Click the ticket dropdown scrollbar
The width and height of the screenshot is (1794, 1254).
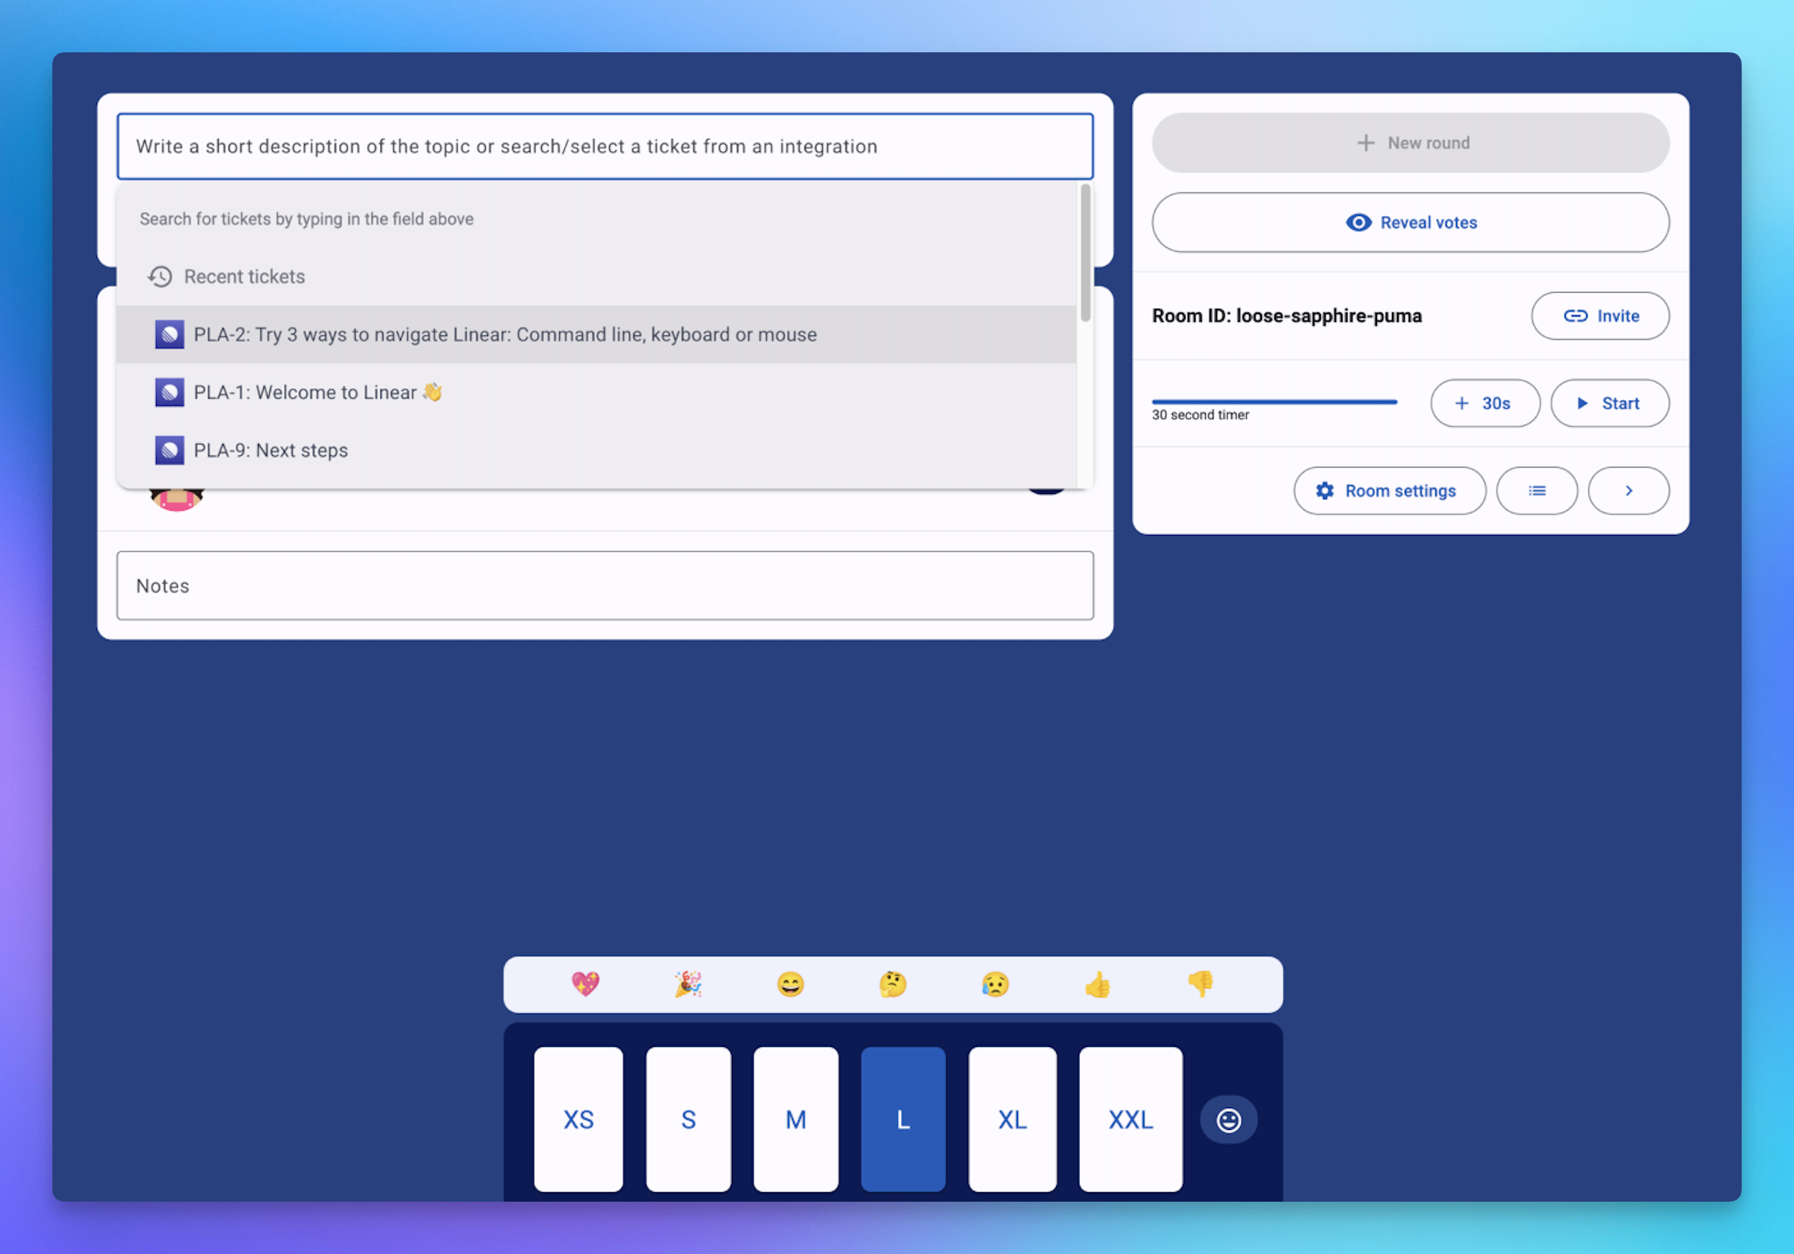pos(1085,253)
